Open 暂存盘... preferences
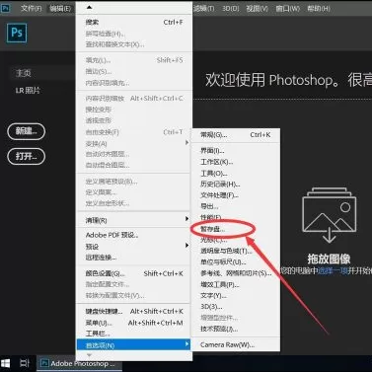Viewport: 372px width, 372px height. click(x=236, y=229)
